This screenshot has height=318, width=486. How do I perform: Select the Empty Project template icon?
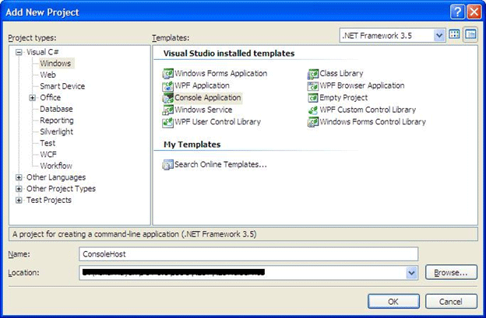click(313, 98)
